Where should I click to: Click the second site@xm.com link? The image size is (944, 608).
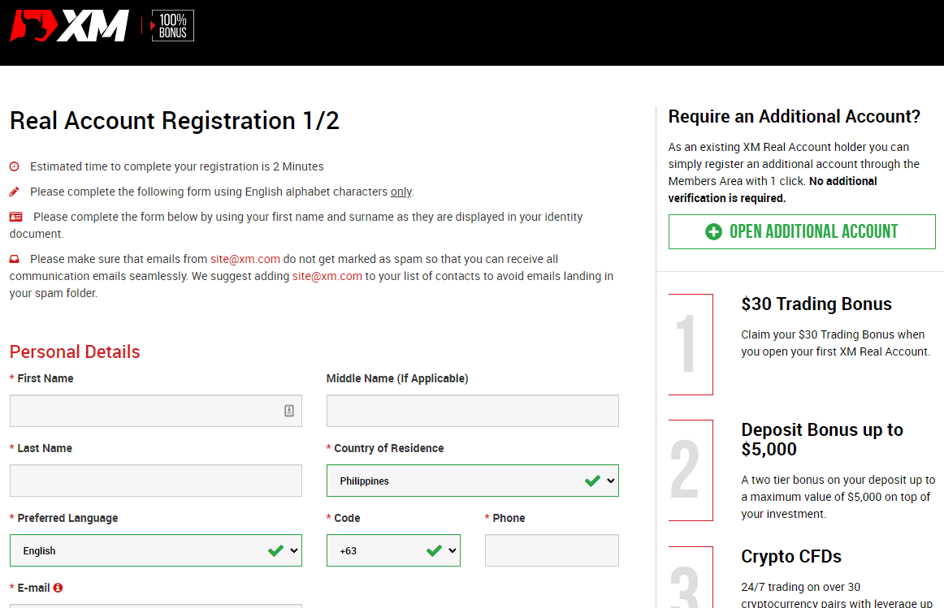click(x=327, y=277)
